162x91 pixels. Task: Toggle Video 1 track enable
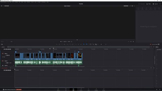pos(9,55)
